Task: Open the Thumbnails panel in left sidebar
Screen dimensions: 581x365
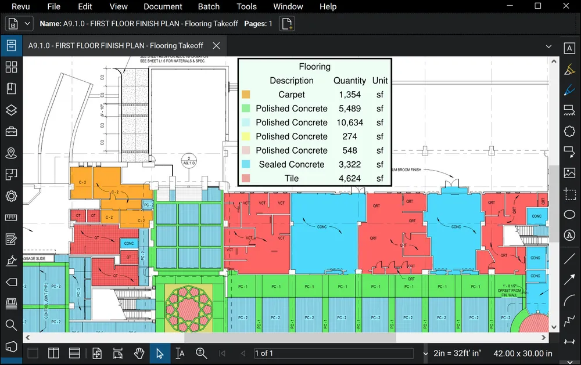Action: pos(11,67)
